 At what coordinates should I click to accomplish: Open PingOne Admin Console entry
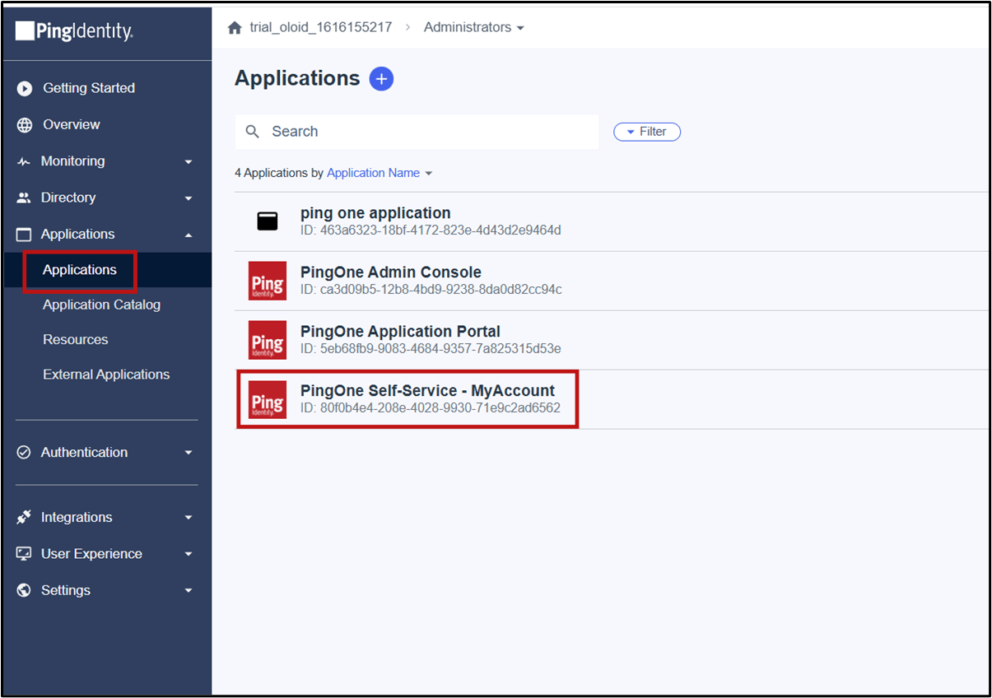click(612, 281)
